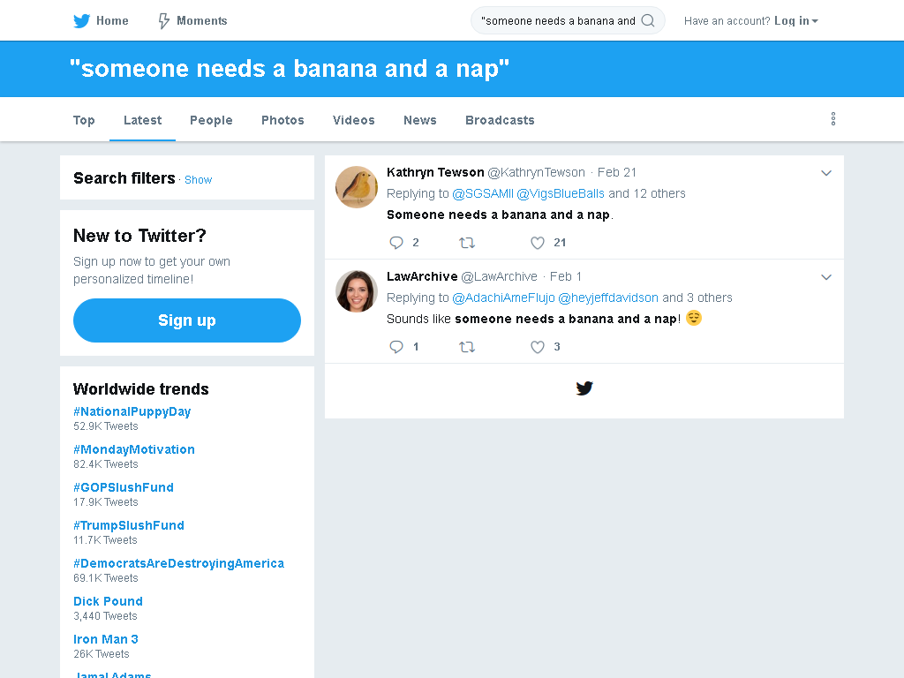Screen dimensions: 904x678
Task: Open the three-dot more search options menu
Action: (833, 119)
